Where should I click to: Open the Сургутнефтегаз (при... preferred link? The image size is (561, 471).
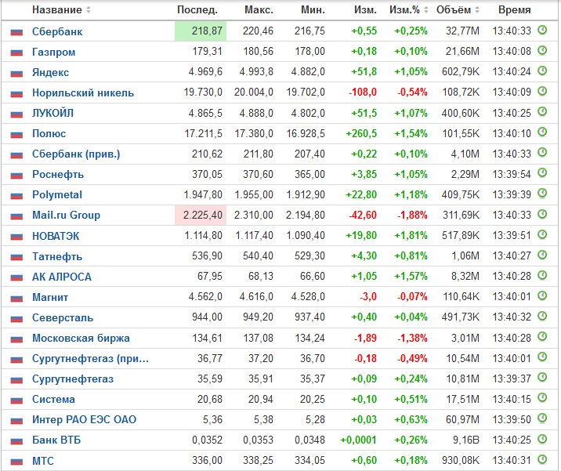click(x=91, y=358)
